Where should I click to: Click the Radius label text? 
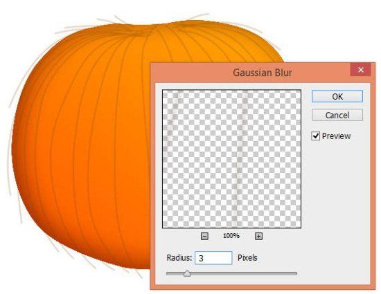179,257
